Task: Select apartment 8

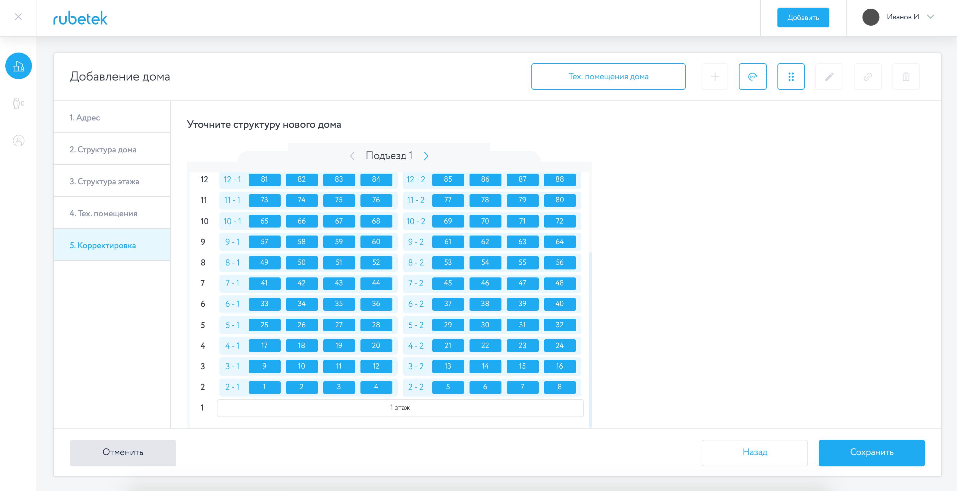Action: point(560,387)
